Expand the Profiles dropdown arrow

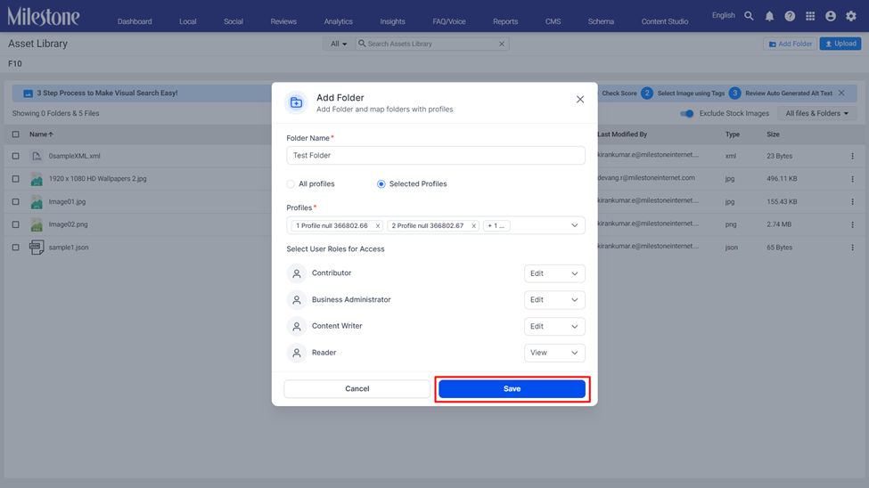(x=575, y=225)
